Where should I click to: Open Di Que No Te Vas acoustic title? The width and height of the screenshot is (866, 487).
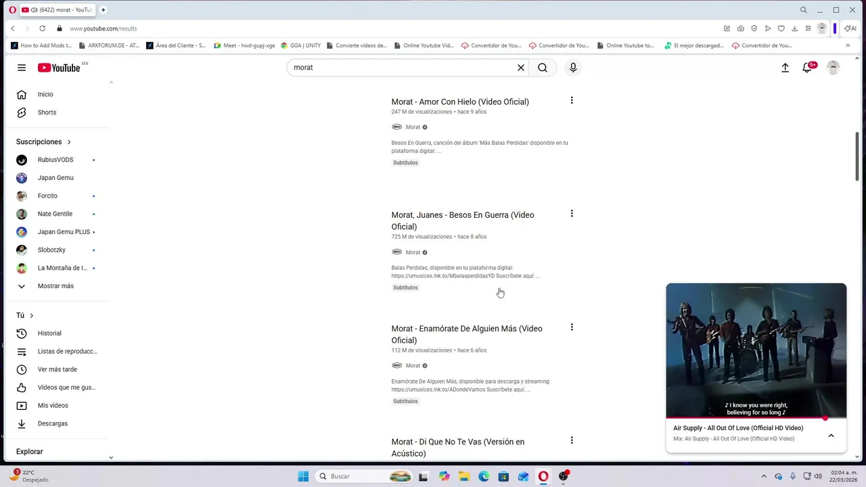pyautogui.click(x=458, y=448)
